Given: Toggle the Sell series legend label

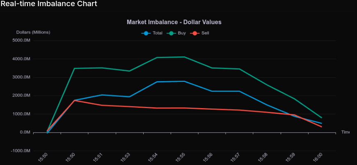Looking at the screenshot, I should point(205,33).
